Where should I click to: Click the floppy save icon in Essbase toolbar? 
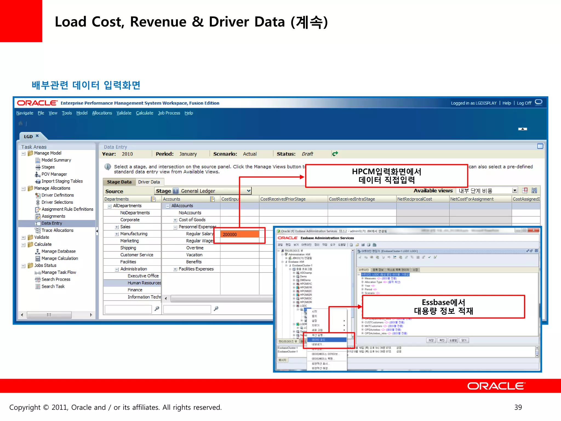(363, 245)
